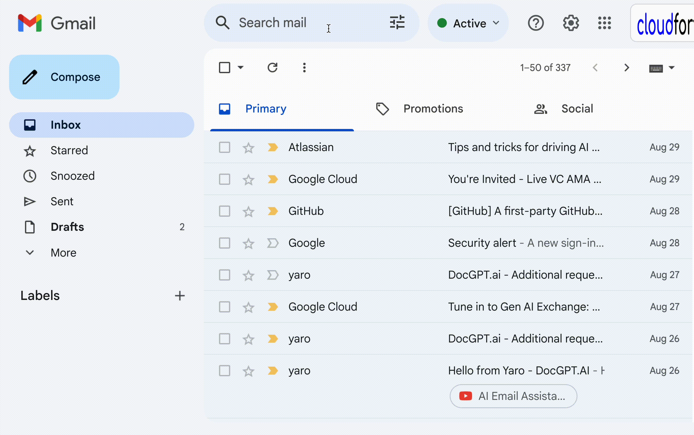Open the Tune in to Gen AI Exchange email
694x435 pixels.
pos(448,307)
